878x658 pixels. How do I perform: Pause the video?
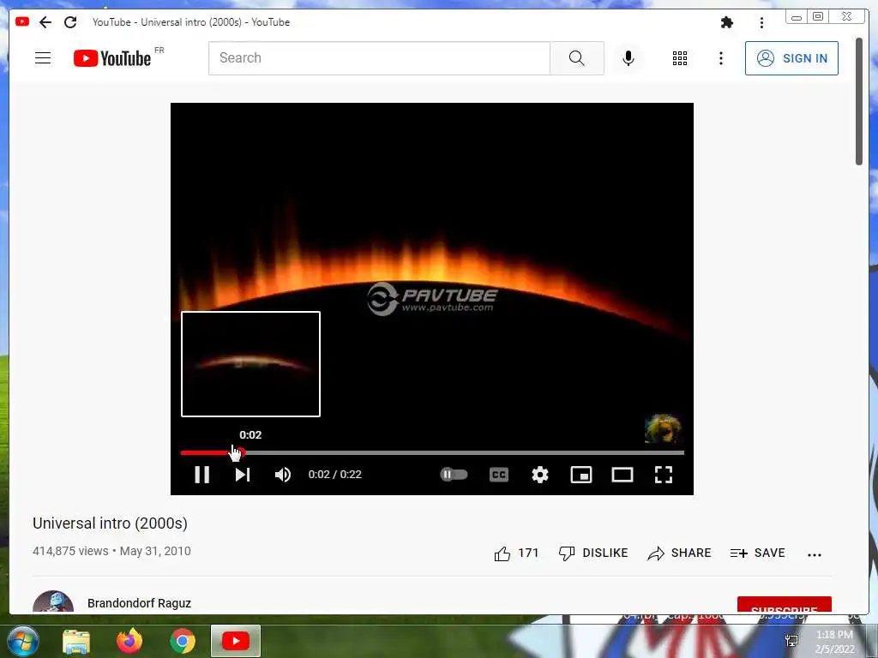202,475
